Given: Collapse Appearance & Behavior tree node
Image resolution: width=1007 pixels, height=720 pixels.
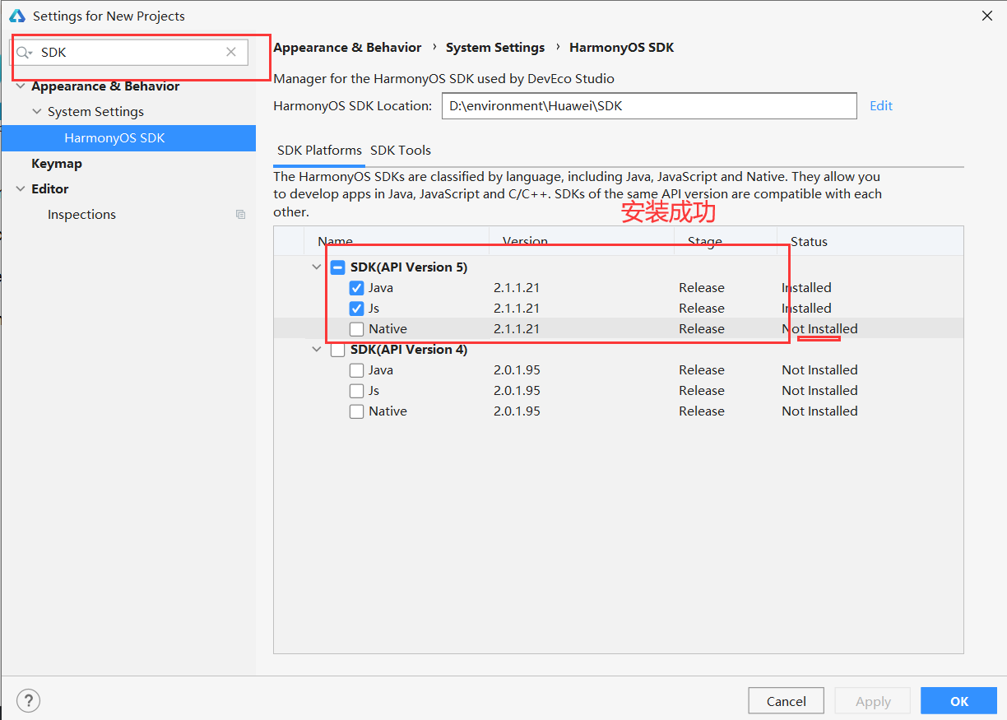Looking at the screenshot, I should click(21, 86).
